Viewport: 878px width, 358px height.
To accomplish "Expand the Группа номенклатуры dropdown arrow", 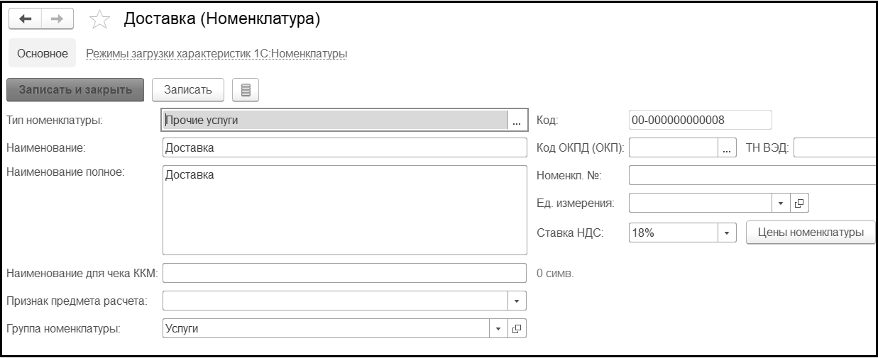I will 498,328.
